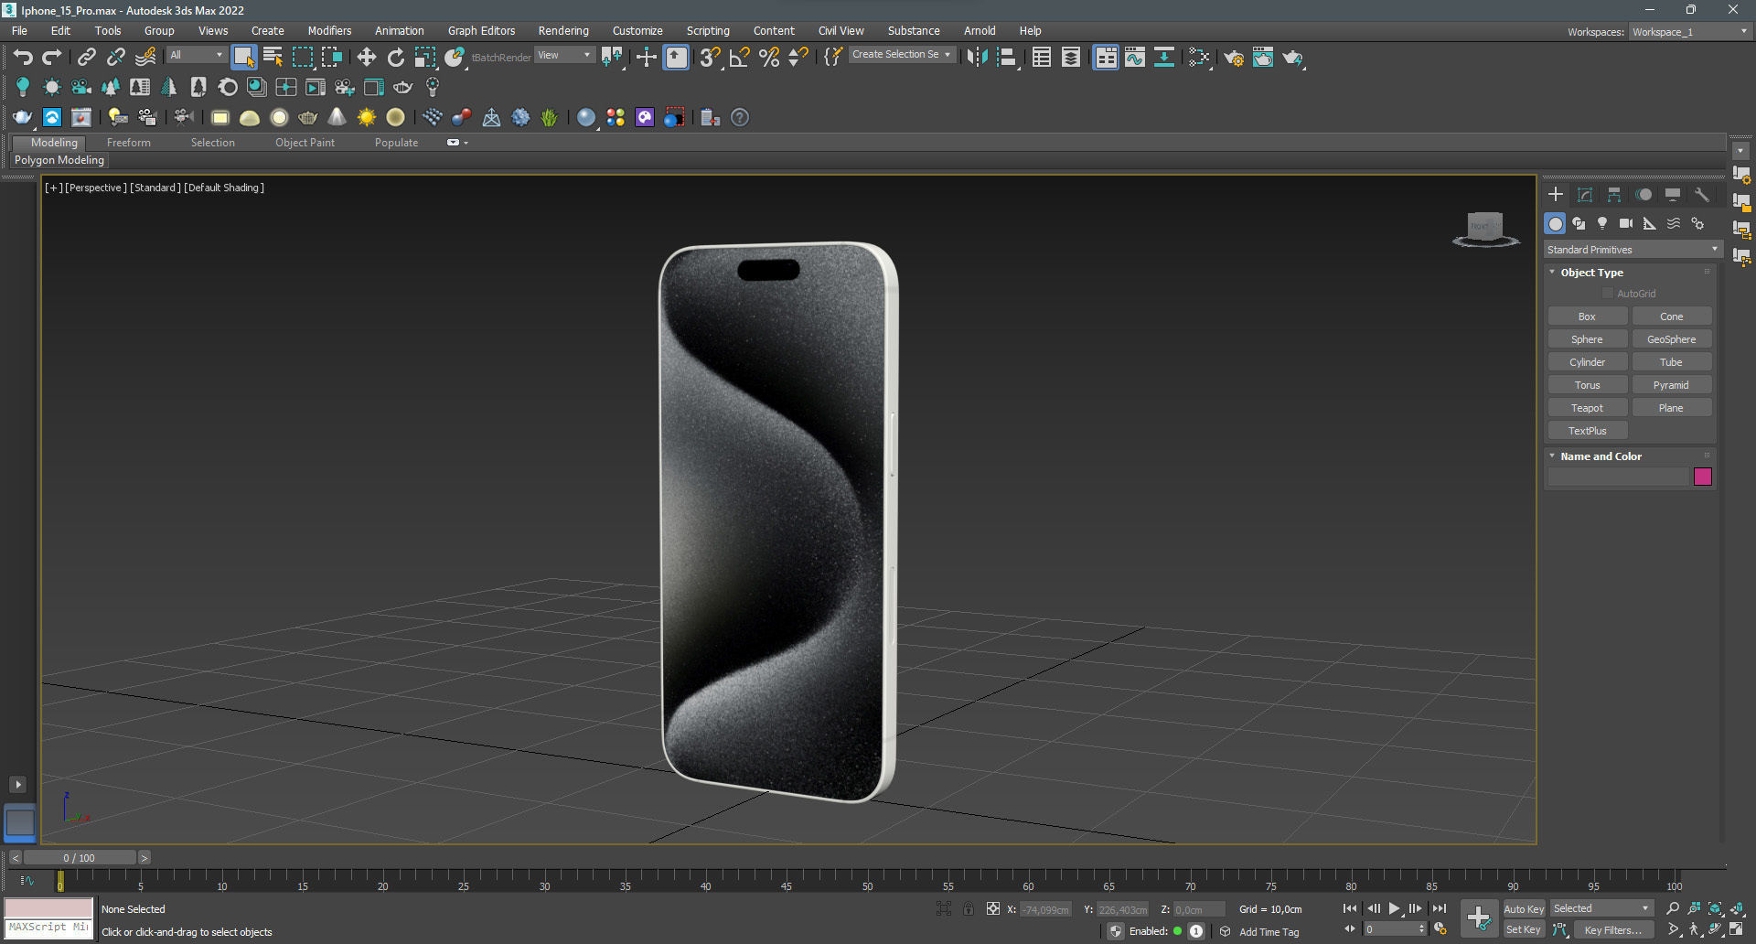The height and width of the screenshot is (944, 1756).
Task: Click the Sphere primitive button
Action: point(1587,339)
